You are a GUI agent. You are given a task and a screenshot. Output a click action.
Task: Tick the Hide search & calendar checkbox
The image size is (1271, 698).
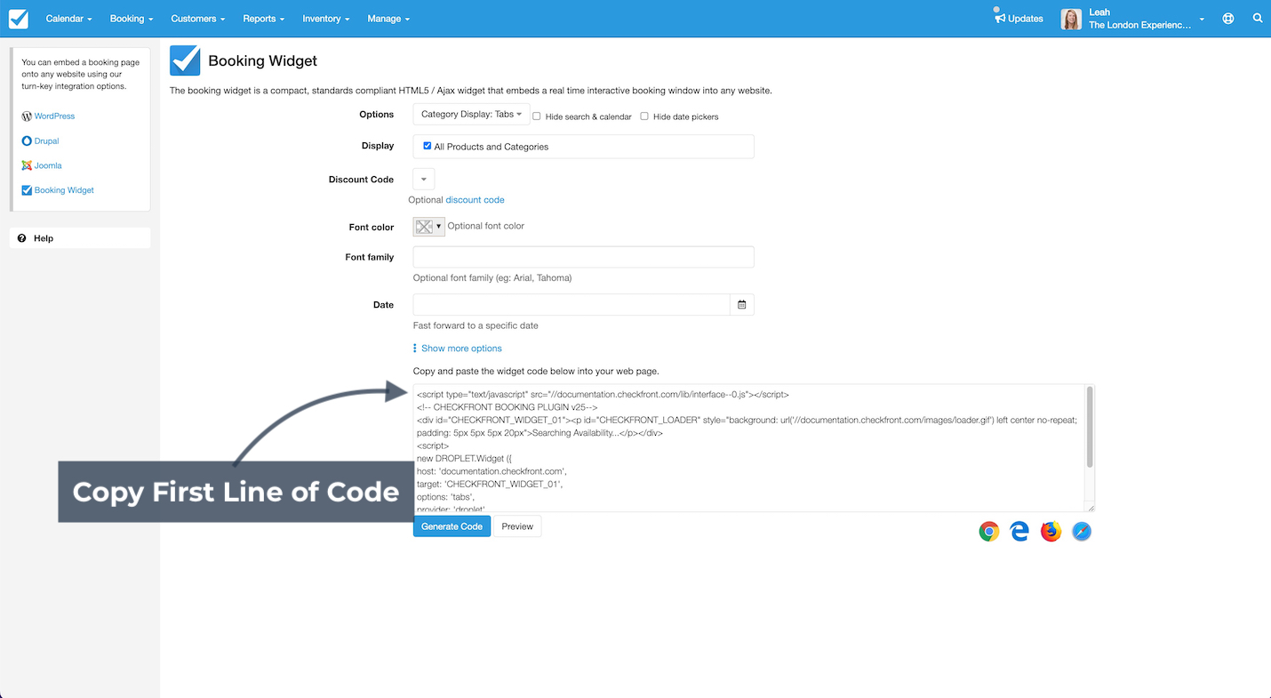tap(537, 116)
